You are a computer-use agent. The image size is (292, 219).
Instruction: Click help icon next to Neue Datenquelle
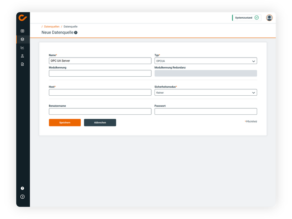[x=76, y=32]
